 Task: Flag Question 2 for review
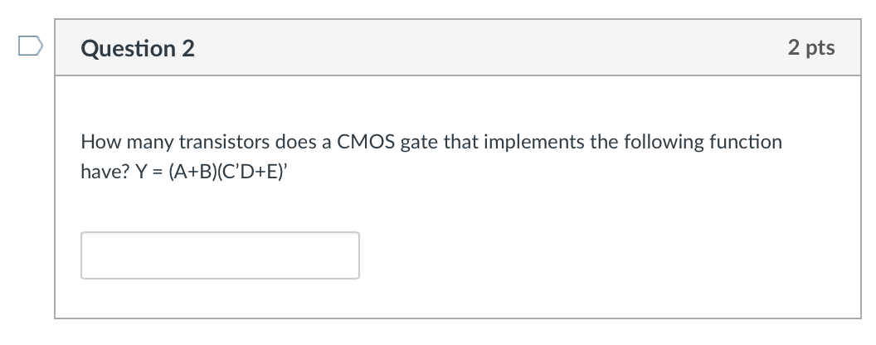[30, 46]
